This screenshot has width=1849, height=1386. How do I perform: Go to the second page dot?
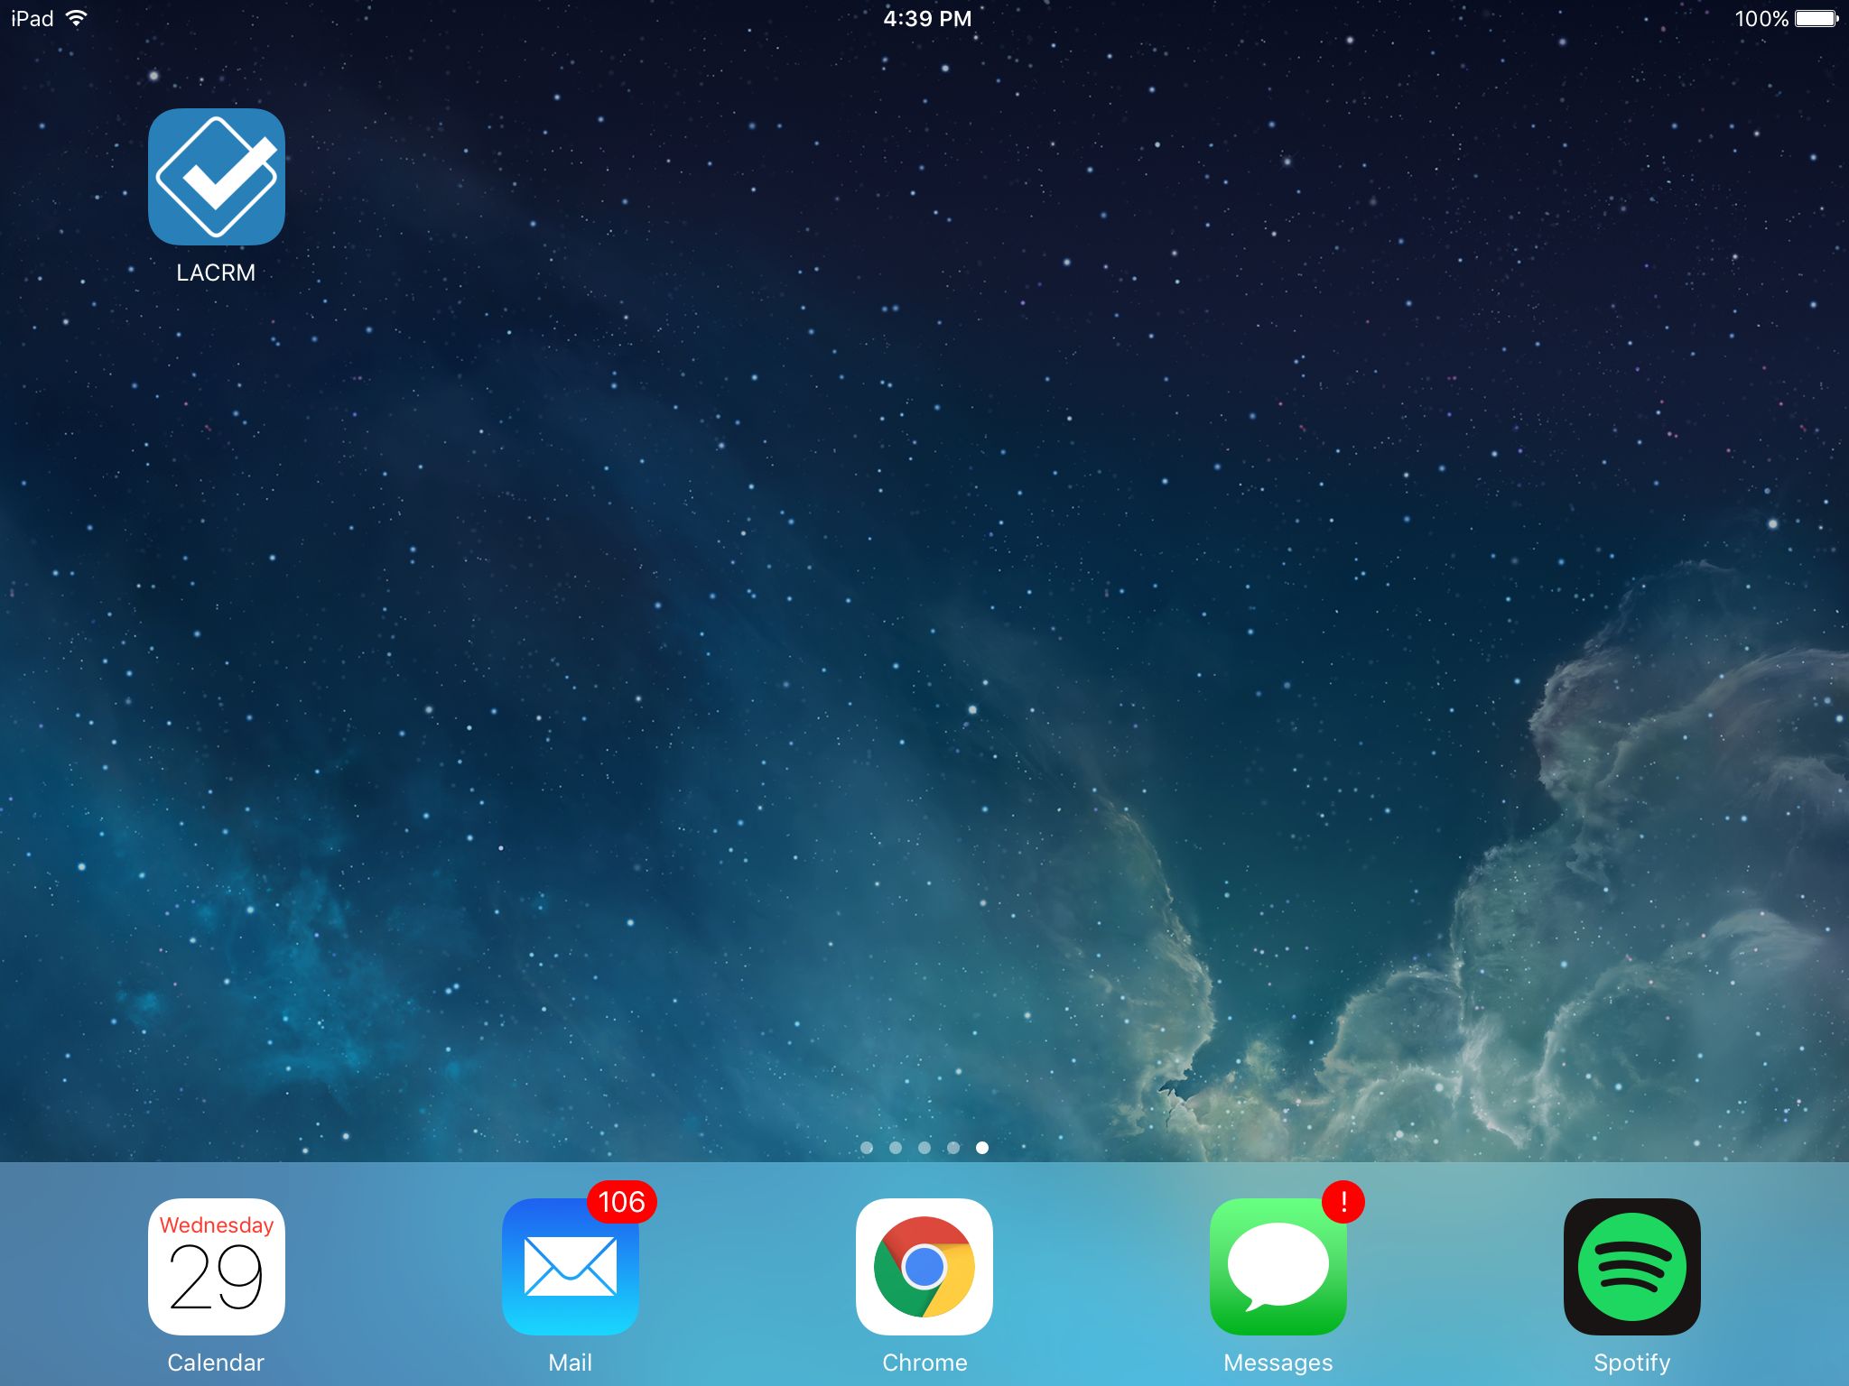coord(896,1148)
